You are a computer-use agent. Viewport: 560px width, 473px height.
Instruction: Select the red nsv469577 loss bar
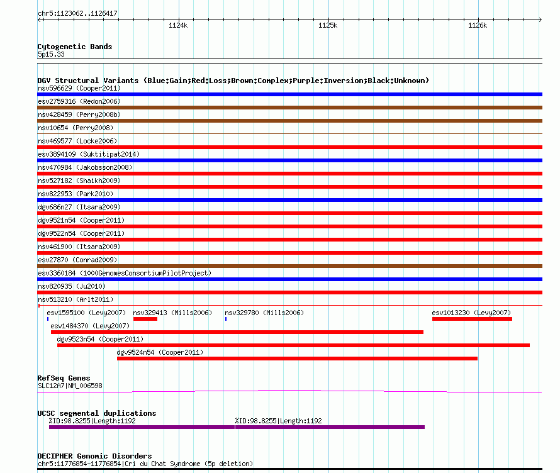[x=289, y=147]
